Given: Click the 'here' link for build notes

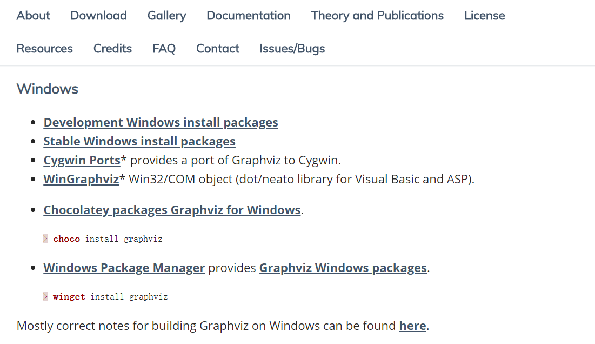Looking at the screenshot, I should tap(412, 326).
